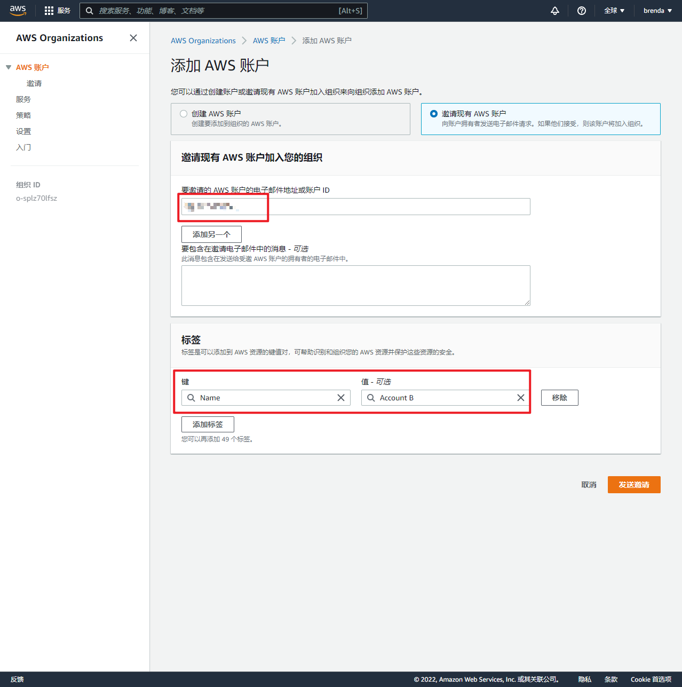The width and height of the screenshot is (682, 687).
Task: Open the notifications bell icon
Action: (x=555, y=11)
